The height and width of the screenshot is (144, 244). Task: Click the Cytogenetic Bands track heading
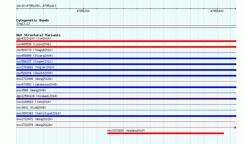coord(33,20)
